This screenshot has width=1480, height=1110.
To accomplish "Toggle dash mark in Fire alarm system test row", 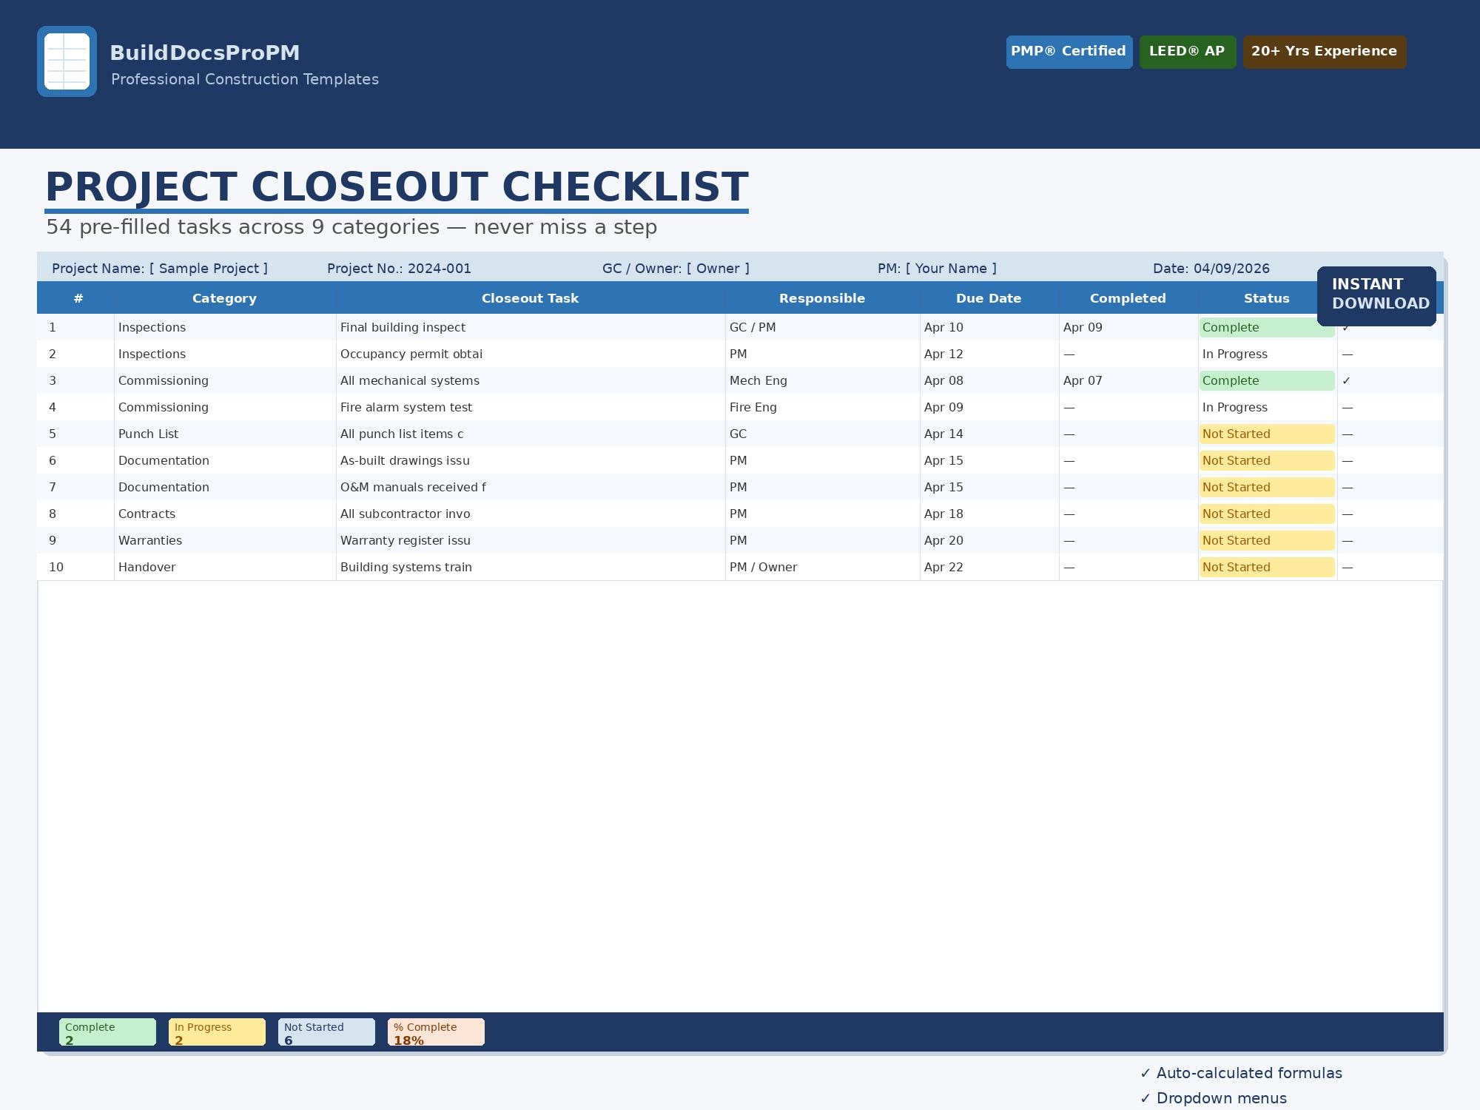I will [x=1348, y=407].
